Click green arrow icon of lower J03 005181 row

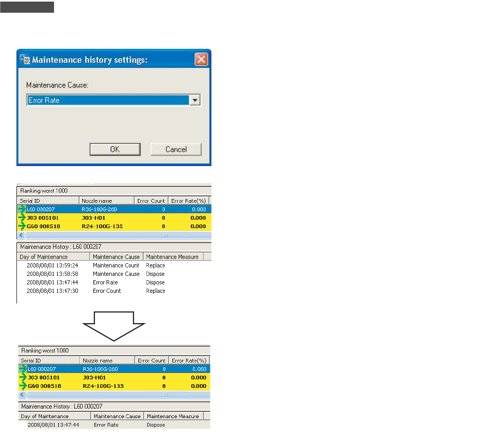(23, 377)
